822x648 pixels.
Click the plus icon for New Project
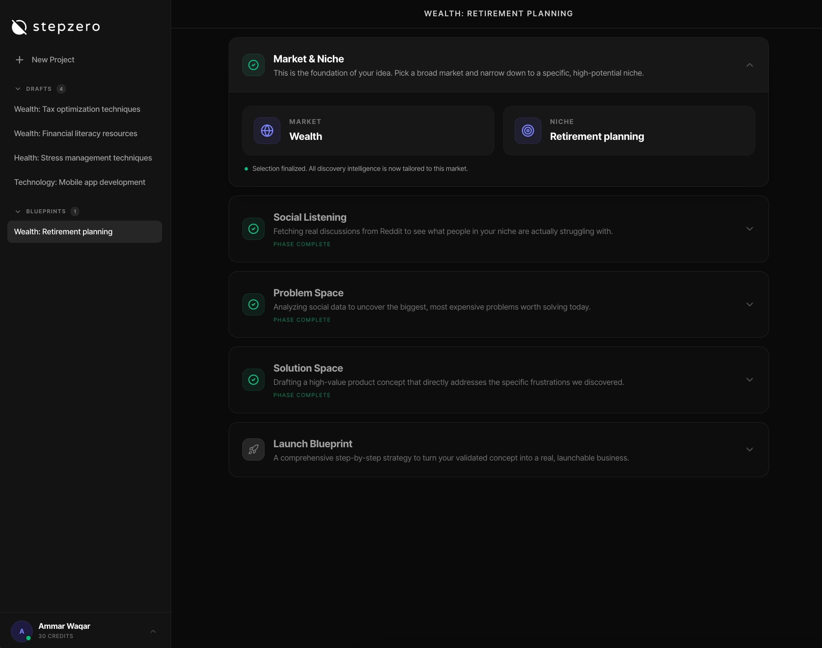coord(19,59)
